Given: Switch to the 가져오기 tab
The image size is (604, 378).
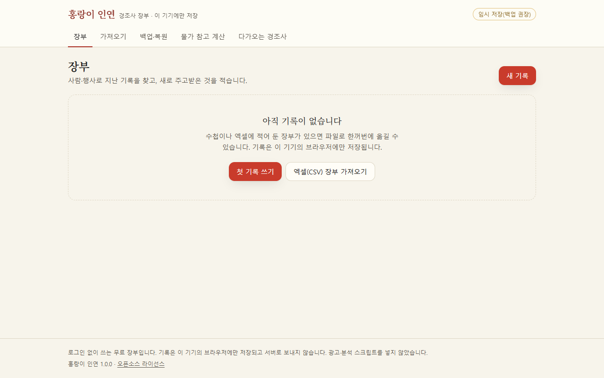Looking at the screenshot, I should tap(113, 37).
